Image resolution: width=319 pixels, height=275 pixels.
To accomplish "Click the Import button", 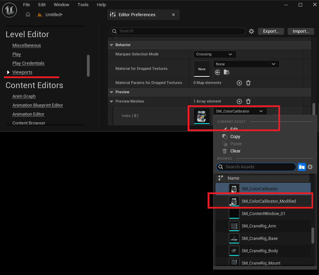I will [x=301, y=31].
